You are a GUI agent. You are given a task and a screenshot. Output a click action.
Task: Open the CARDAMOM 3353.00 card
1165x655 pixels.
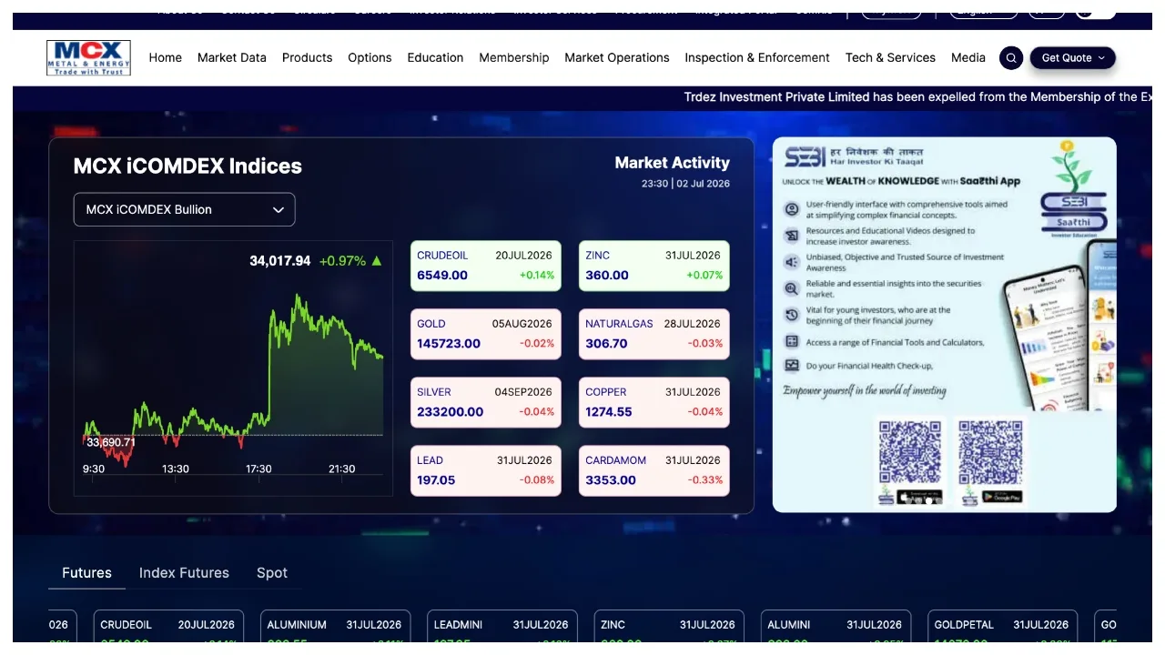[x=654, y=470]
